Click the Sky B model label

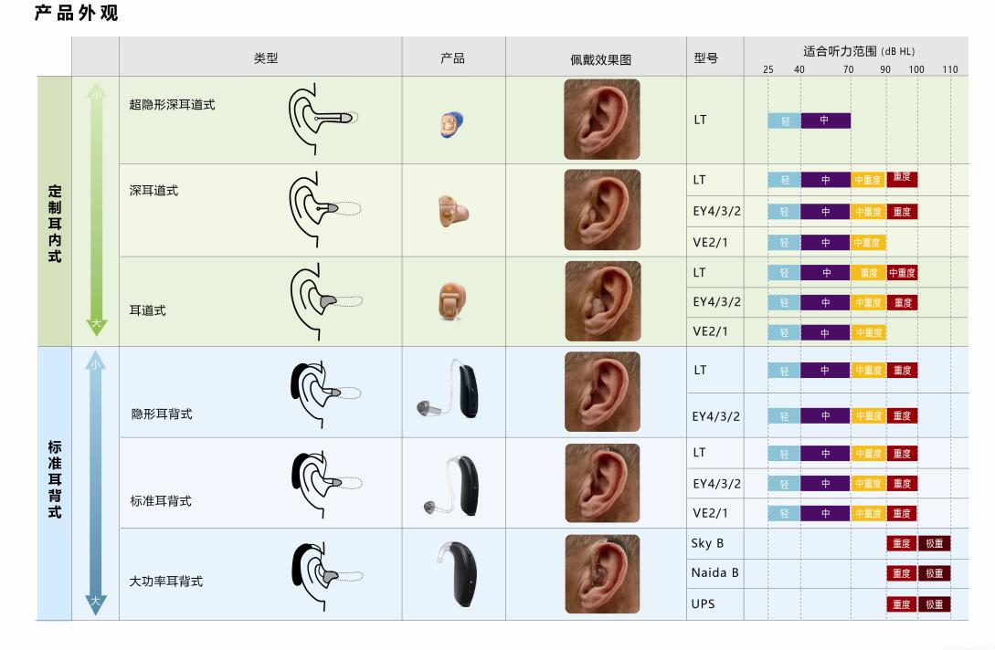[707, 543]
